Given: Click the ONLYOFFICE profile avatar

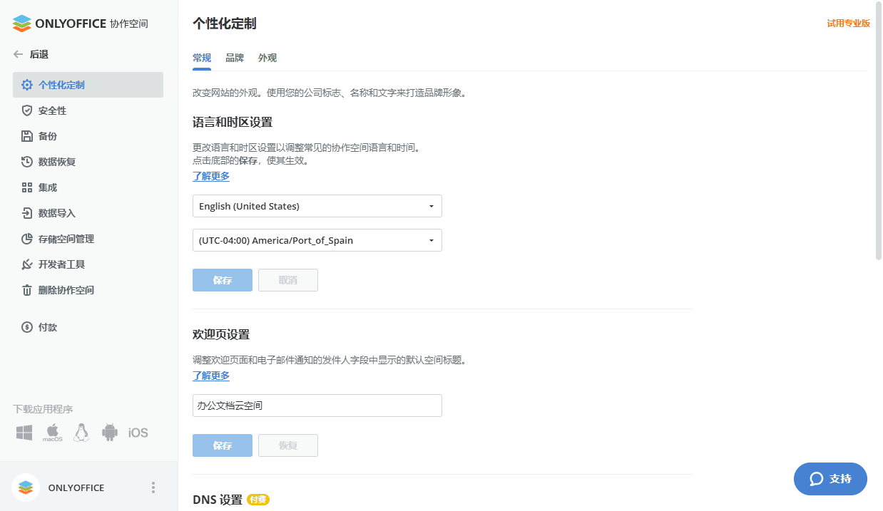Looking at the screenshot, I should point(26,487).
